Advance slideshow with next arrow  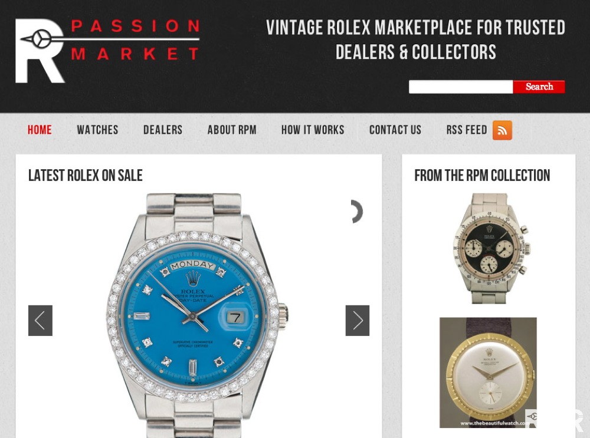pyautogui.click(x=358, y=320)
